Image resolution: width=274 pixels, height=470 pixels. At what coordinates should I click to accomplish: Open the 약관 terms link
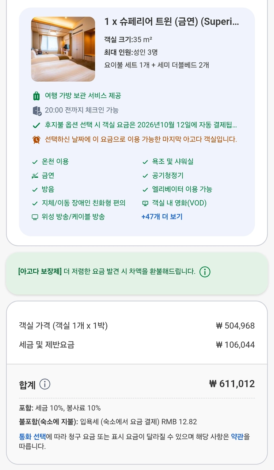pyautogui.click(x=237, y=437)
